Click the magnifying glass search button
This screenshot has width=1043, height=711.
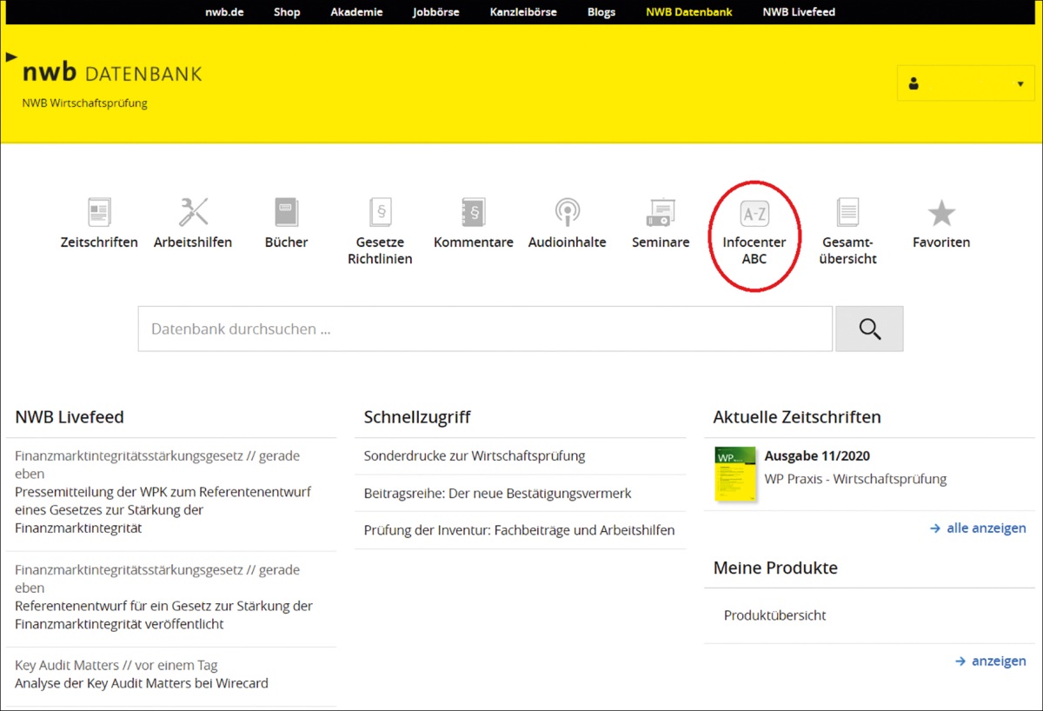pos(869,329)
